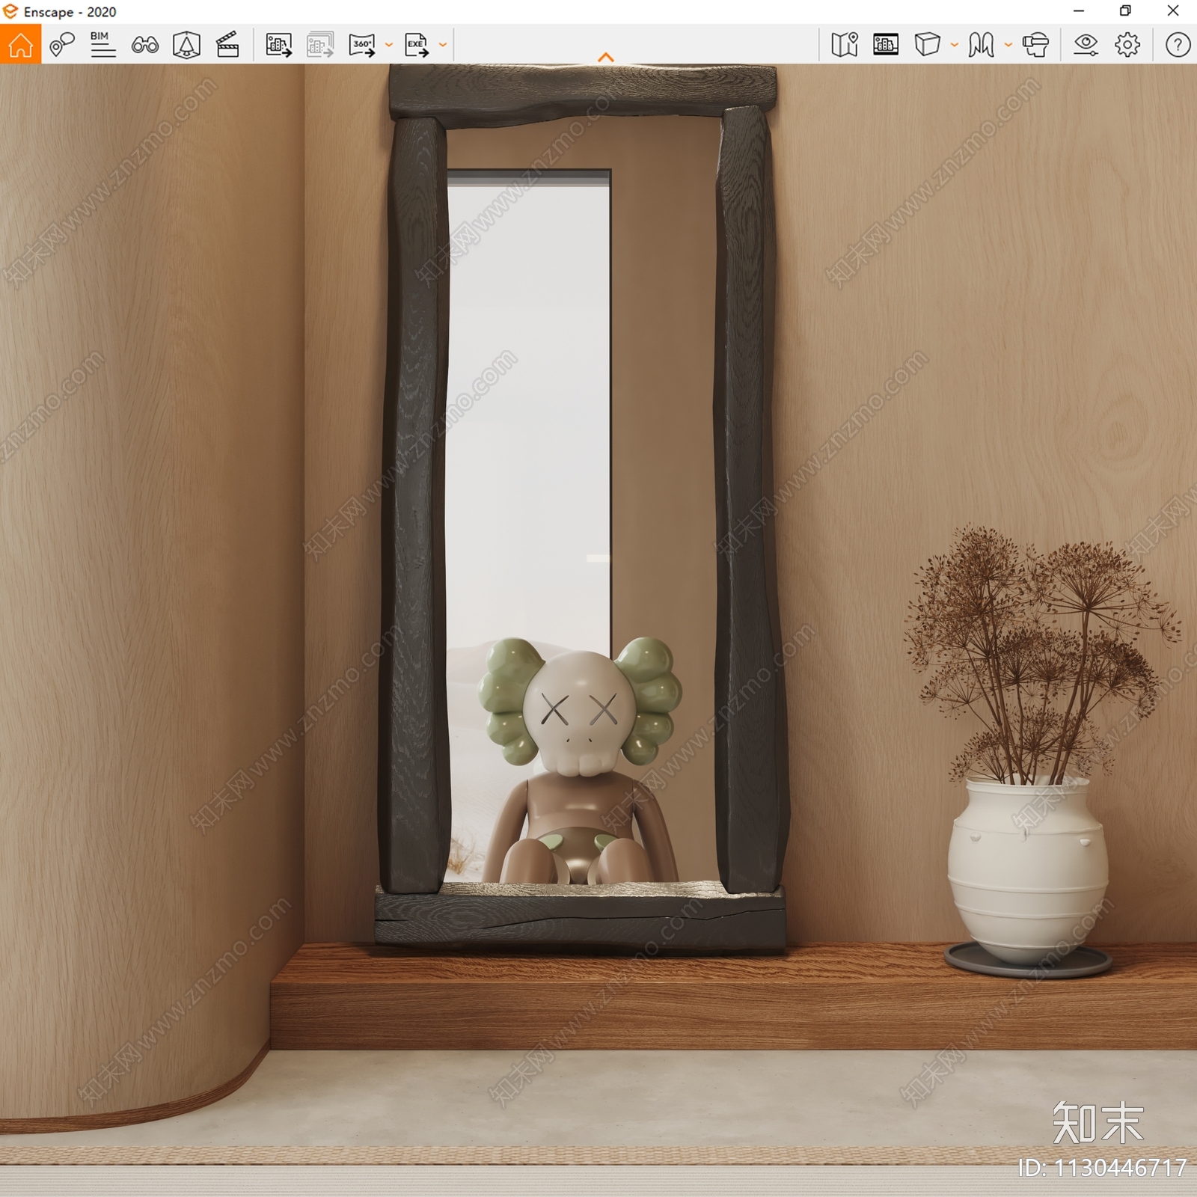Collapse toolbar with the orange chevron
This screenshot has width=1197, height=1197.
point(606,57)
